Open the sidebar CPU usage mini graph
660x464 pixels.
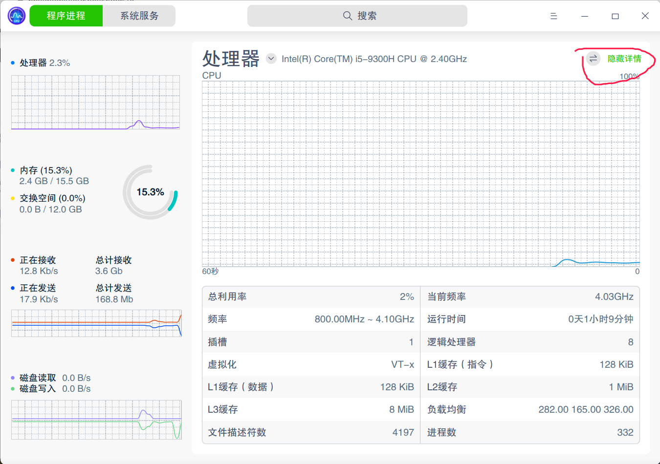[x=95, y=103]
